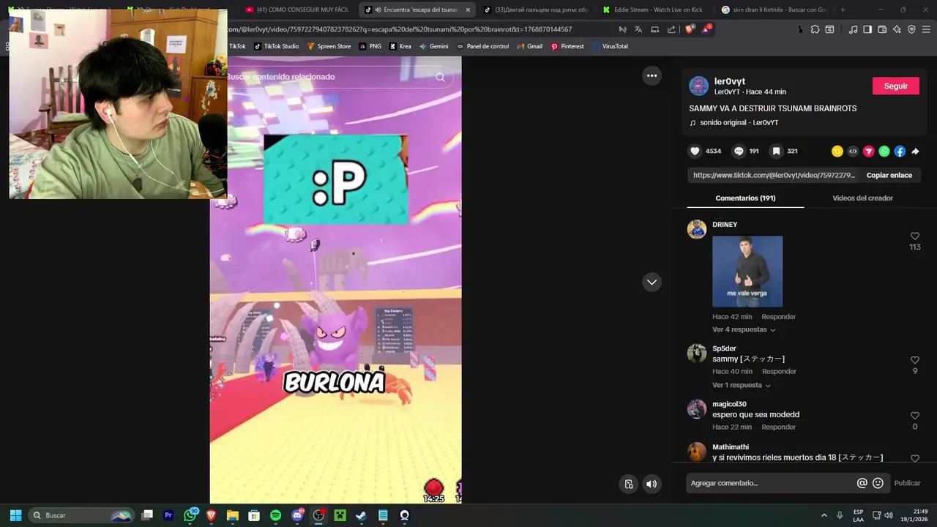The image size is (937, 527).
Task: Open the Brave Wallet icon
Action: 882,29
